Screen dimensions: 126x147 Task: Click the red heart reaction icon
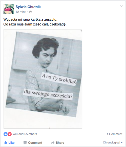[x=10, y=134]
